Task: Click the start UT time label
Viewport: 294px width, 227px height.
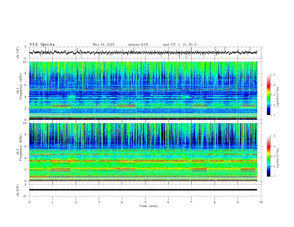Action: tap(179, 45)
